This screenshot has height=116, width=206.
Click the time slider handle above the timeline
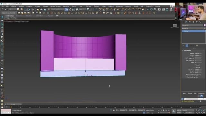(x=13, y=104)
